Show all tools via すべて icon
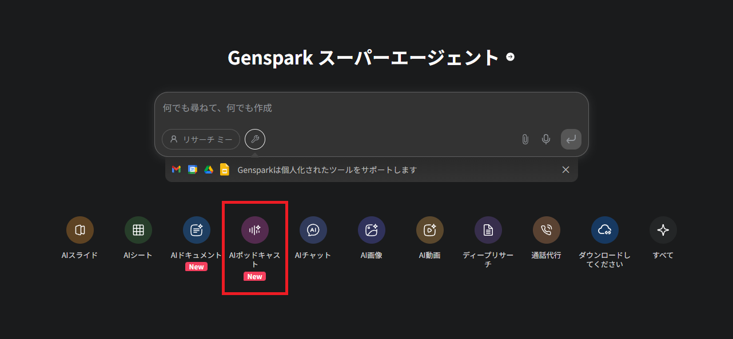Image resolution: width=733 pixels, height=339 pixels. click(x=663, y=230)
